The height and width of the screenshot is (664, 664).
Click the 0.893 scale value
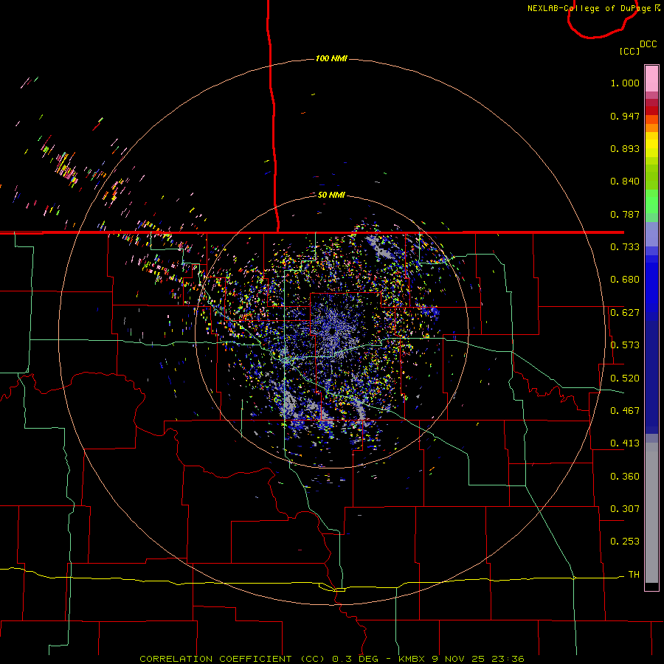(625, 148)
